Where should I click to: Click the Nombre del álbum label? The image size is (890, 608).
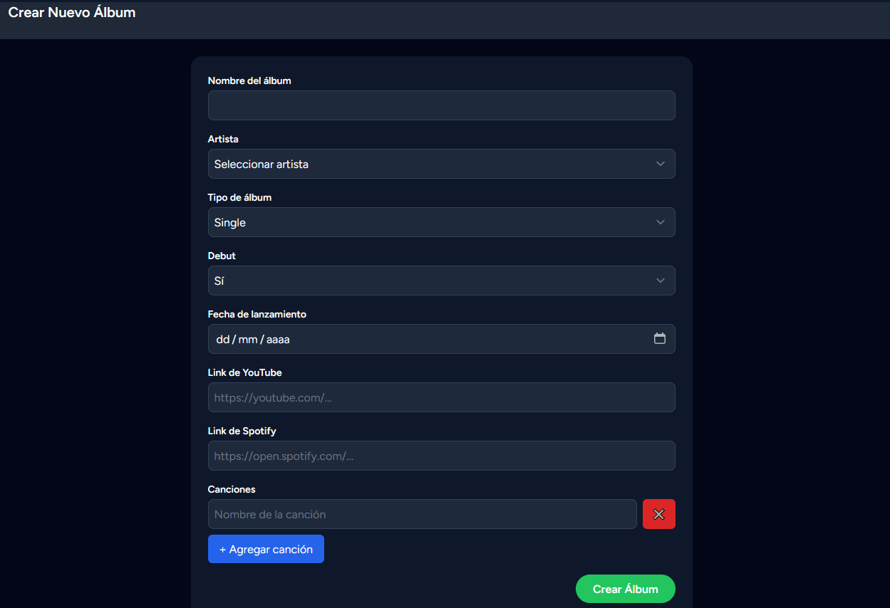(x=249, y=80)
